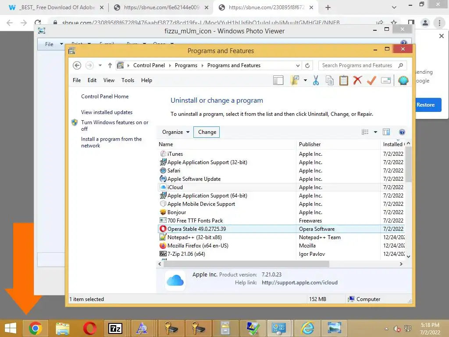Click the Back arrow in Programs and Features
This screenshot has height=337, width=449.
point(77,65)
